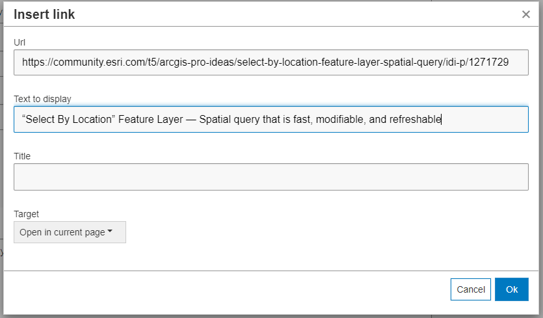Click the word refreshable in display text
The height and width of the screenshot is (318, 543).
[414, 120]
